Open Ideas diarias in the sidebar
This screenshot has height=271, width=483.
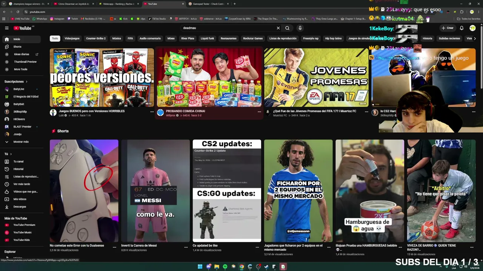click(x=22, y=54)
